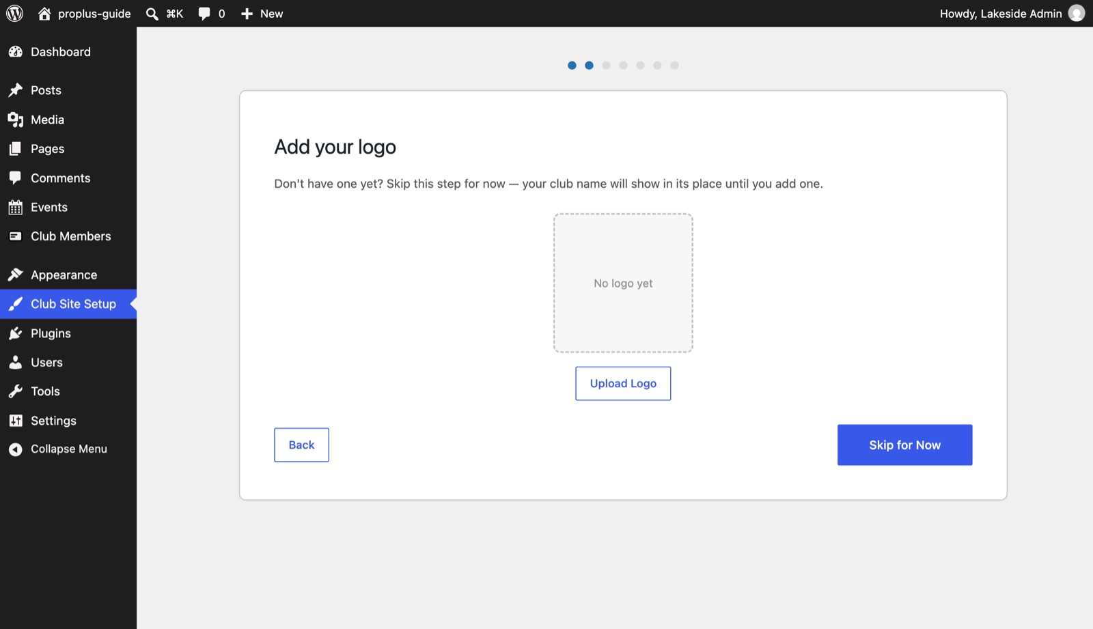Click the Skip for Now button
This screenshot has width=1093, height=629.
[x=904, y=445]
